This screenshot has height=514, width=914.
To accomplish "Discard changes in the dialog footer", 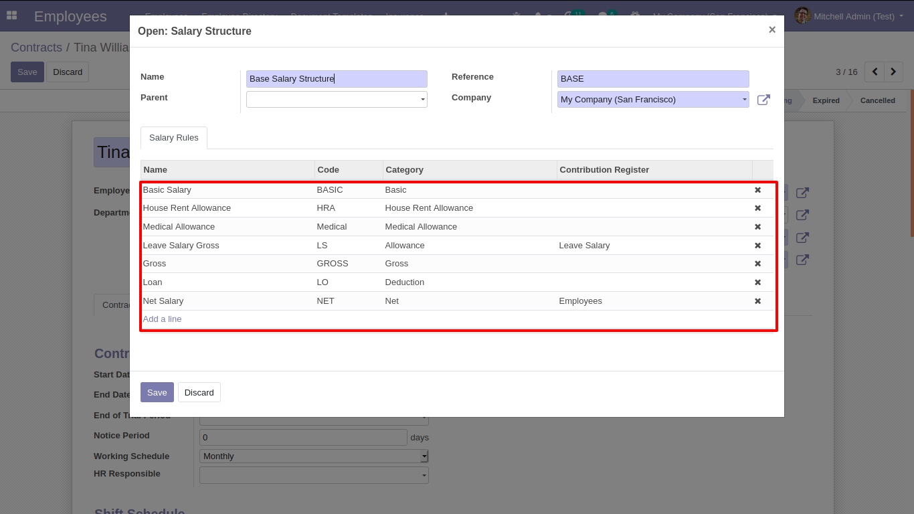I will (x=199, y=392).
